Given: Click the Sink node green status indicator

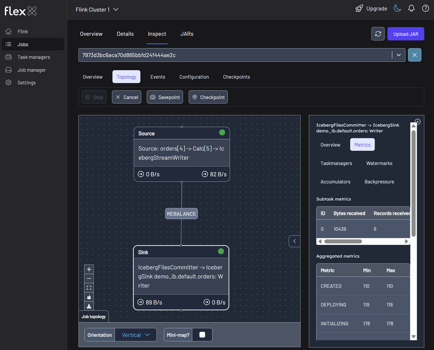Looking at the screenshot, I should click(221, 251).
